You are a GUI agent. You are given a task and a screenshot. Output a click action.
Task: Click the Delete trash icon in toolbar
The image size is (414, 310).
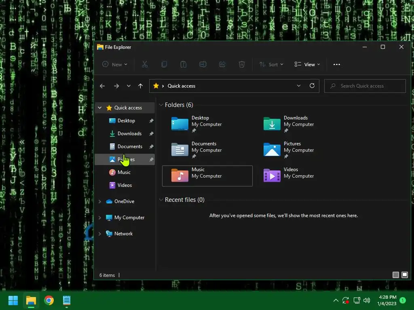click(x=242, y=64)
